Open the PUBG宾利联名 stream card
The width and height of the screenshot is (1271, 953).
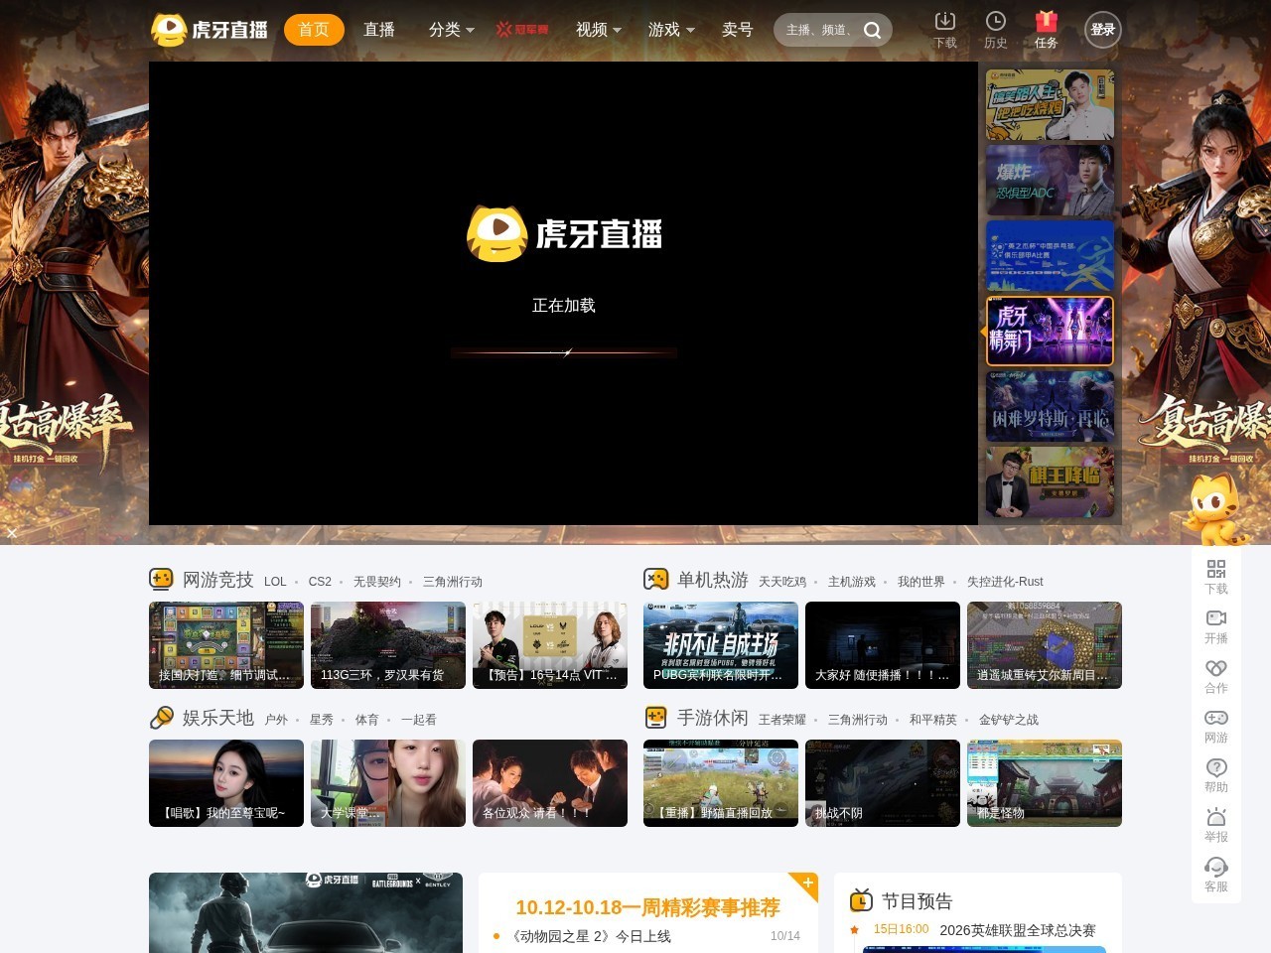pyautogui.click(x=721, y=645)
